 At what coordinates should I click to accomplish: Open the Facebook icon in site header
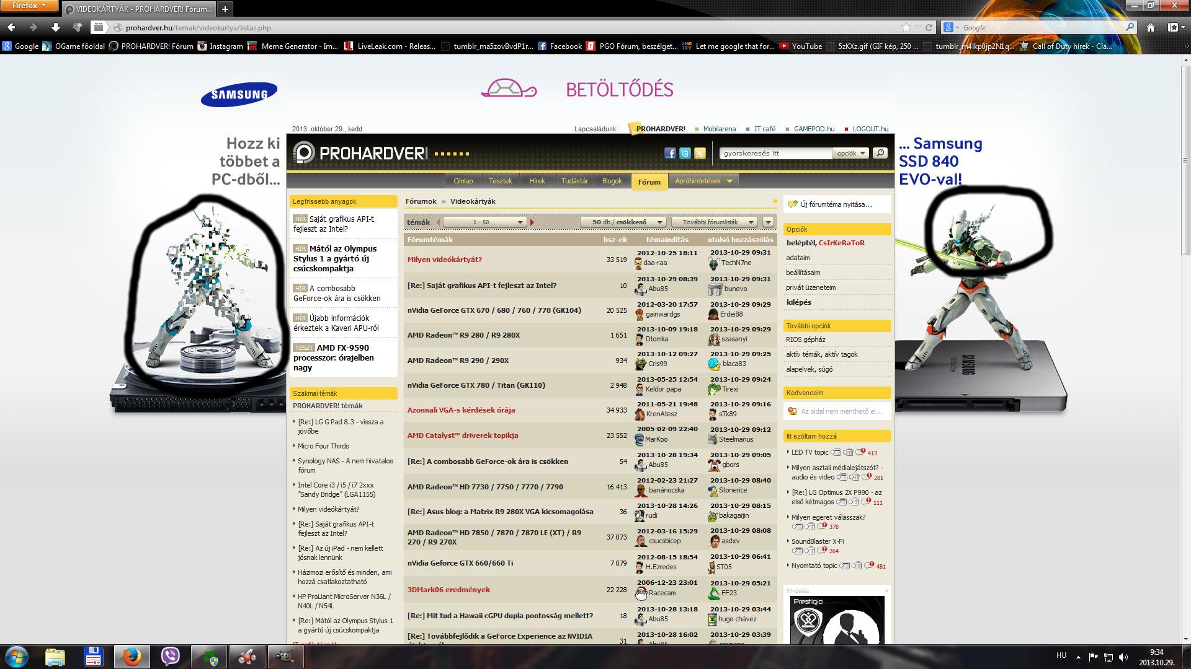point(670,153)
